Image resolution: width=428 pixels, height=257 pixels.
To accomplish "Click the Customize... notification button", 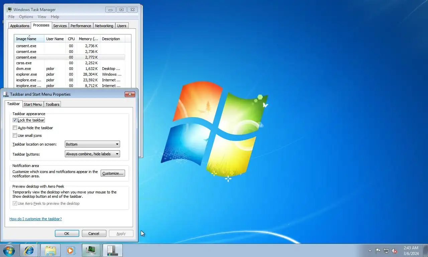I will [x=113, y=173].
